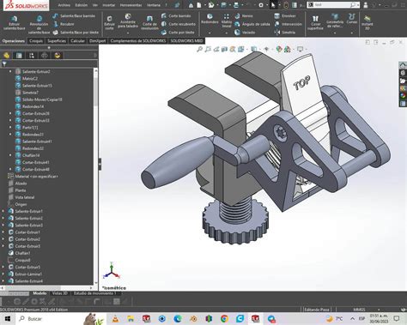Viewport: 407px width, 325px height.
Task: Expand the Redondeo31 feature
Action: 10,135
